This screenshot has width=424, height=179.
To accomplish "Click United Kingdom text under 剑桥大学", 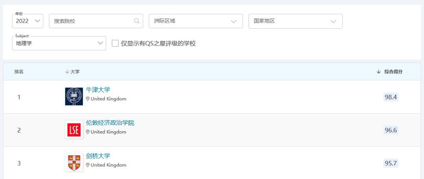I will pyautogui.click(x=108, y=165).
